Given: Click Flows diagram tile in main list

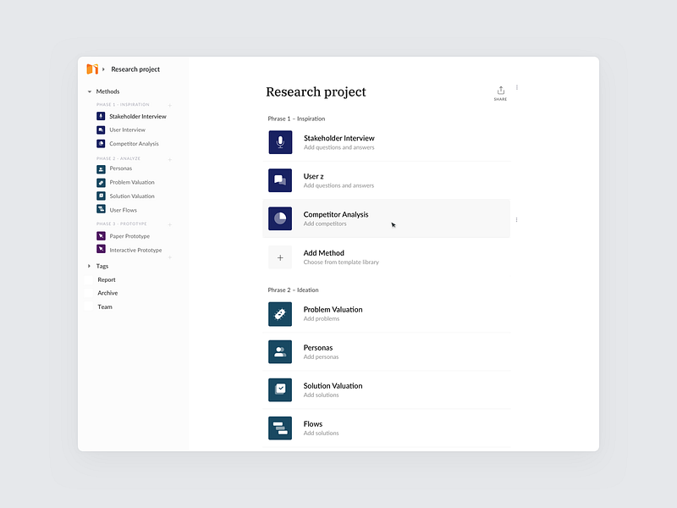Looking at the screenshot, I should 280,428.
